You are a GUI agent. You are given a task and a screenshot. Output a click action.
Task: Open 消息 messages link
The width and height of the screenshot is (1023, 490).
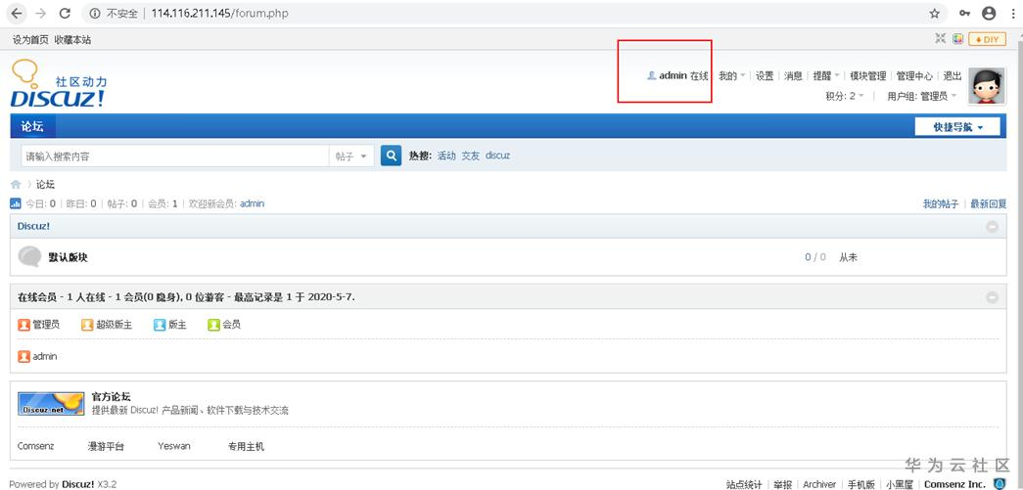coord(793,75)
